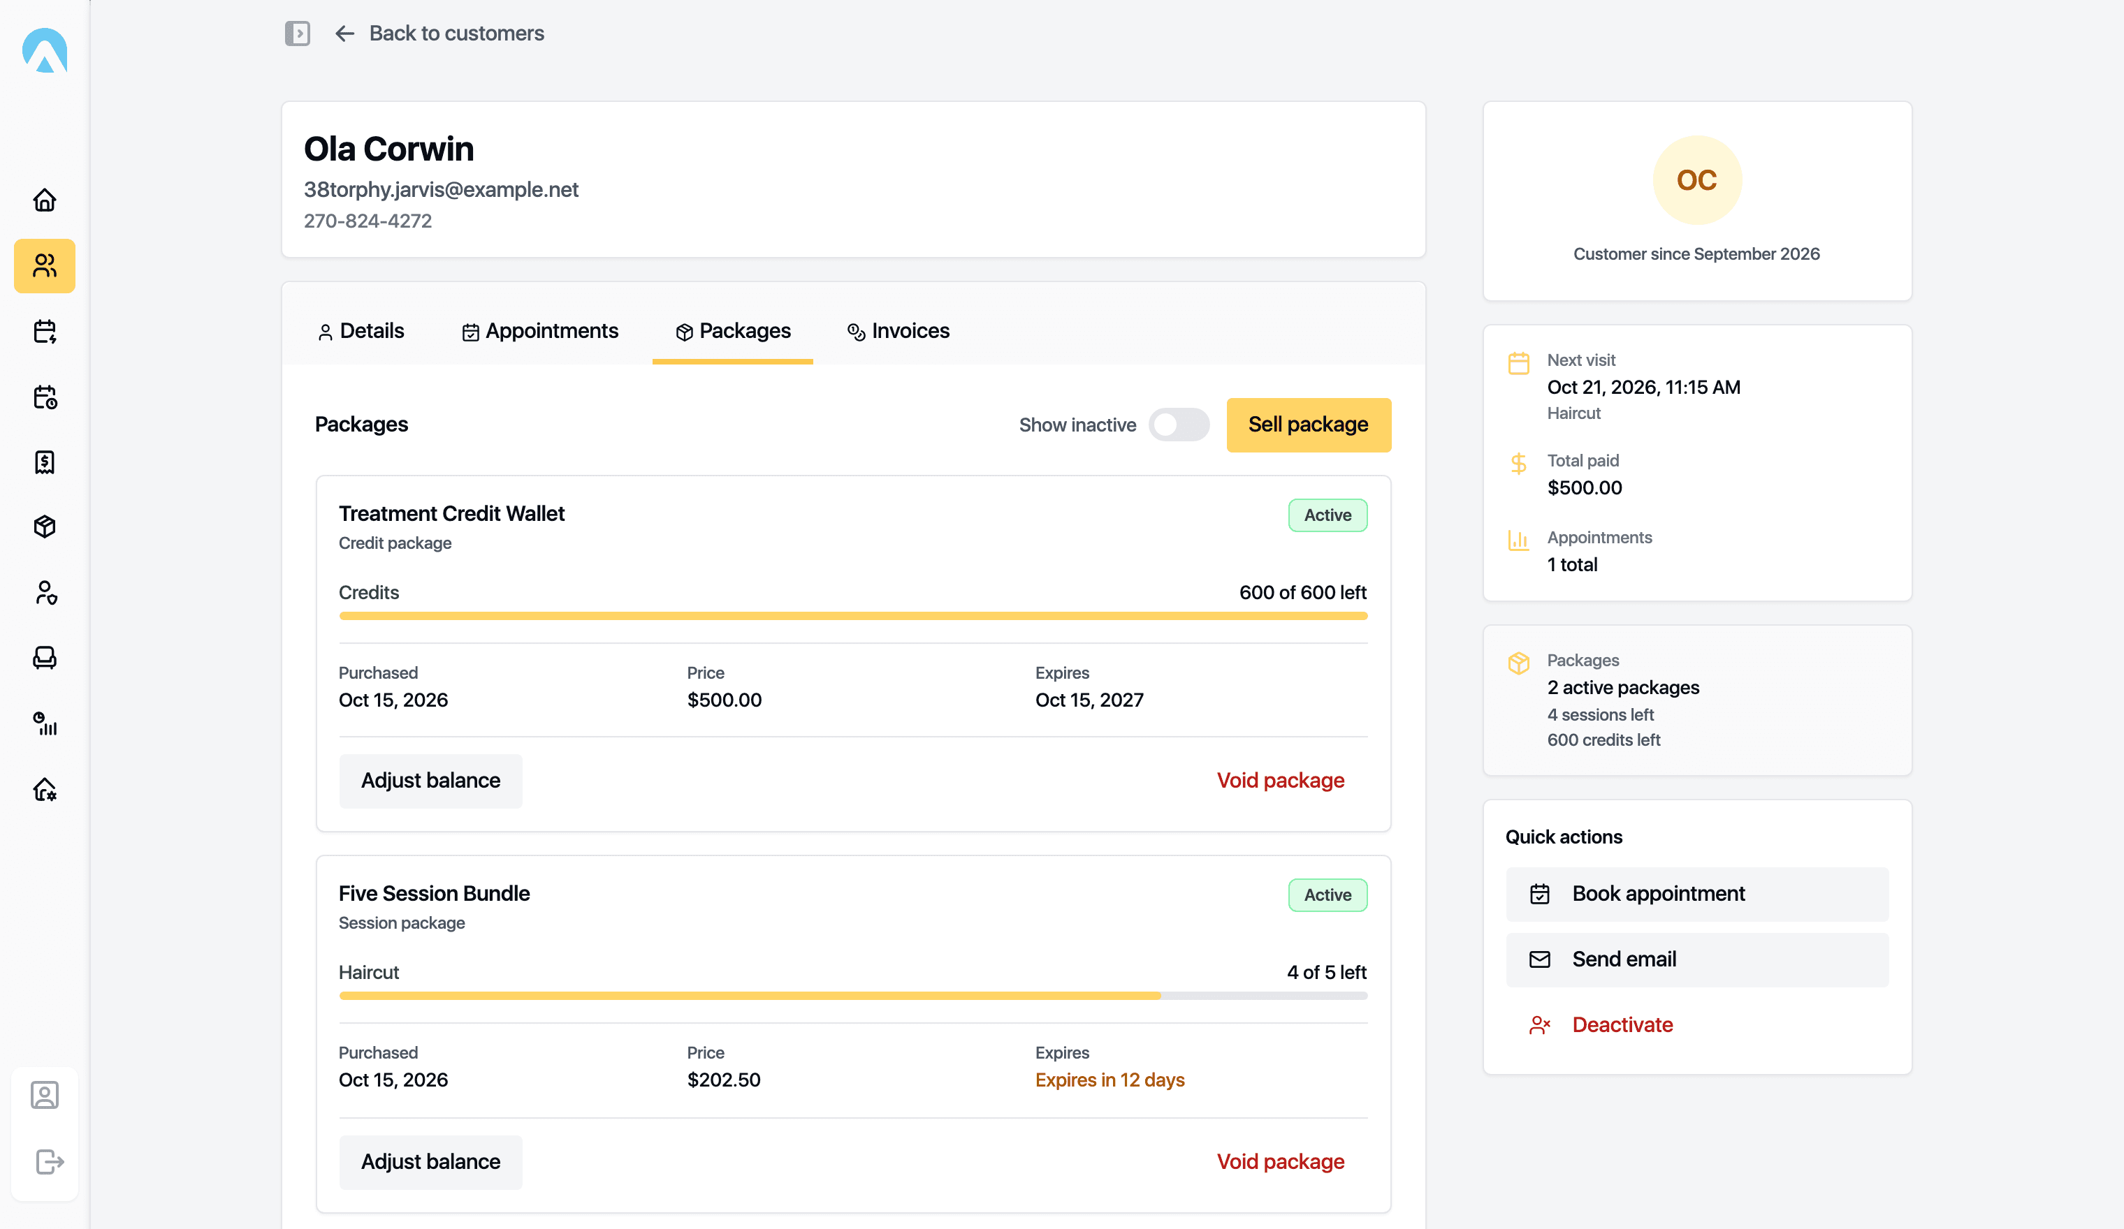This screenshot has height=1229, width=2124.
Task: Click the "Expires in 12 days" text
Action: (1110, 1080)
